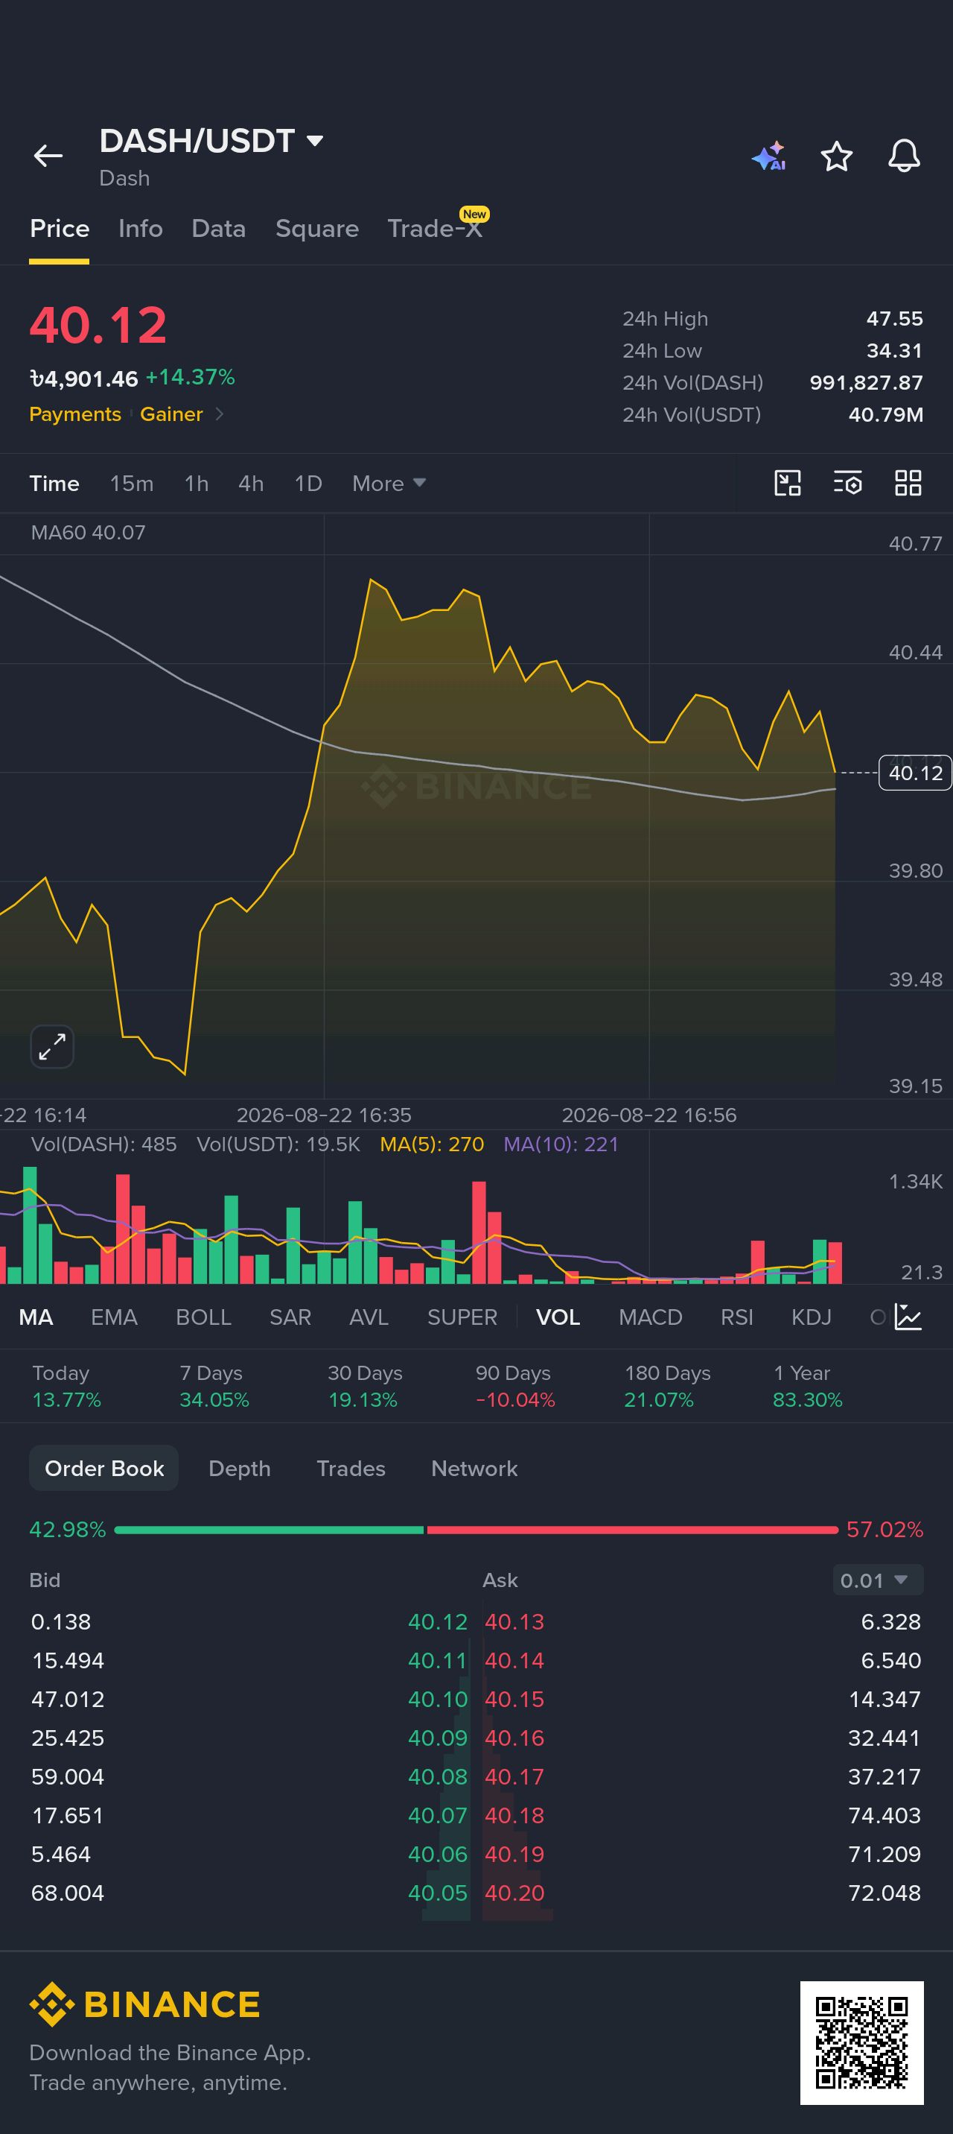Tap bid amount 68.004

coord(68,1892)
